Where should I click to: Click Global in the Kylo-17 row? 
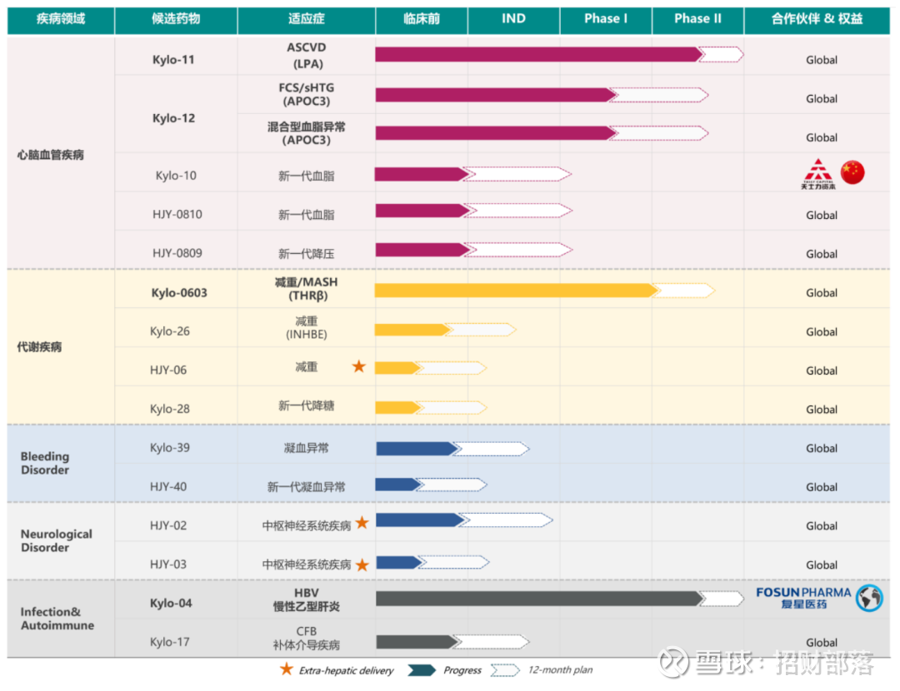[822, 642]
